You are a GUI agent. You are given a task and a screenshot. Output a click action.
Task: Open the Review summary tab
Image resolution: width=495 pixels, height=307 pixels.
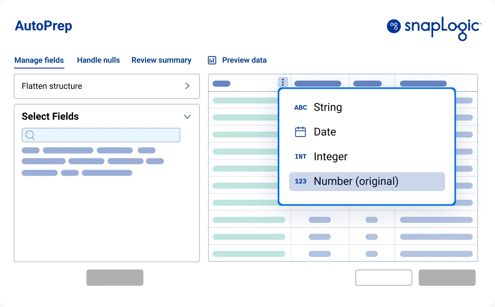[x=161, y=60]
